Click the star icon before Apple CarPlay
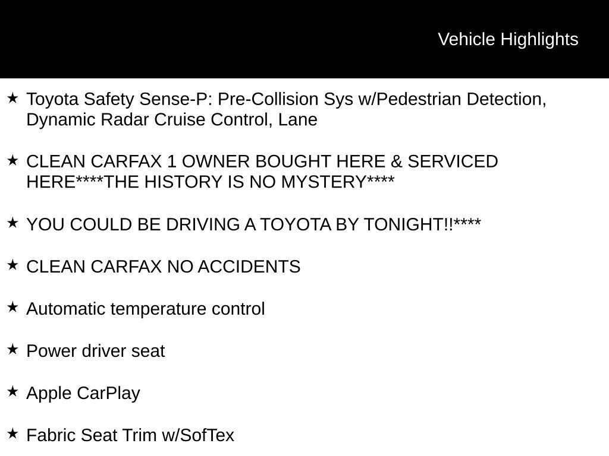This screenshot has width=609, height=456. pos(12,392)
